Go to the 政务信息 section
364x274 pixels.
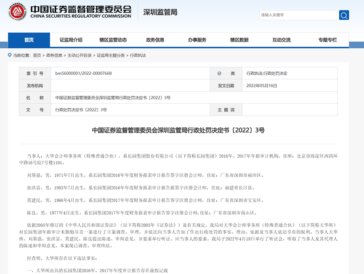click(x=155, y=40)
